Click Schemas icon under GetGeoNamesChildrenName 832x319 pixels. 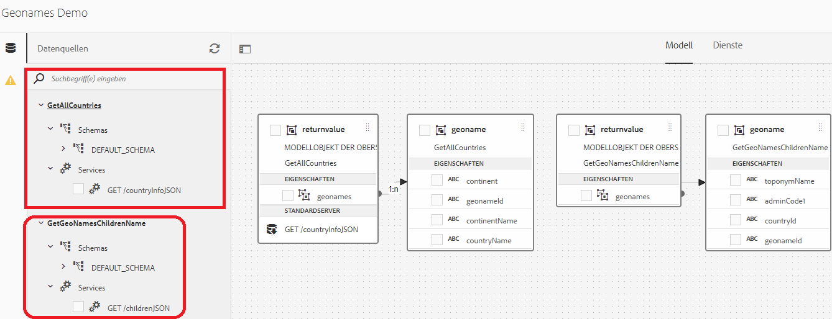(x=66, y=248)
